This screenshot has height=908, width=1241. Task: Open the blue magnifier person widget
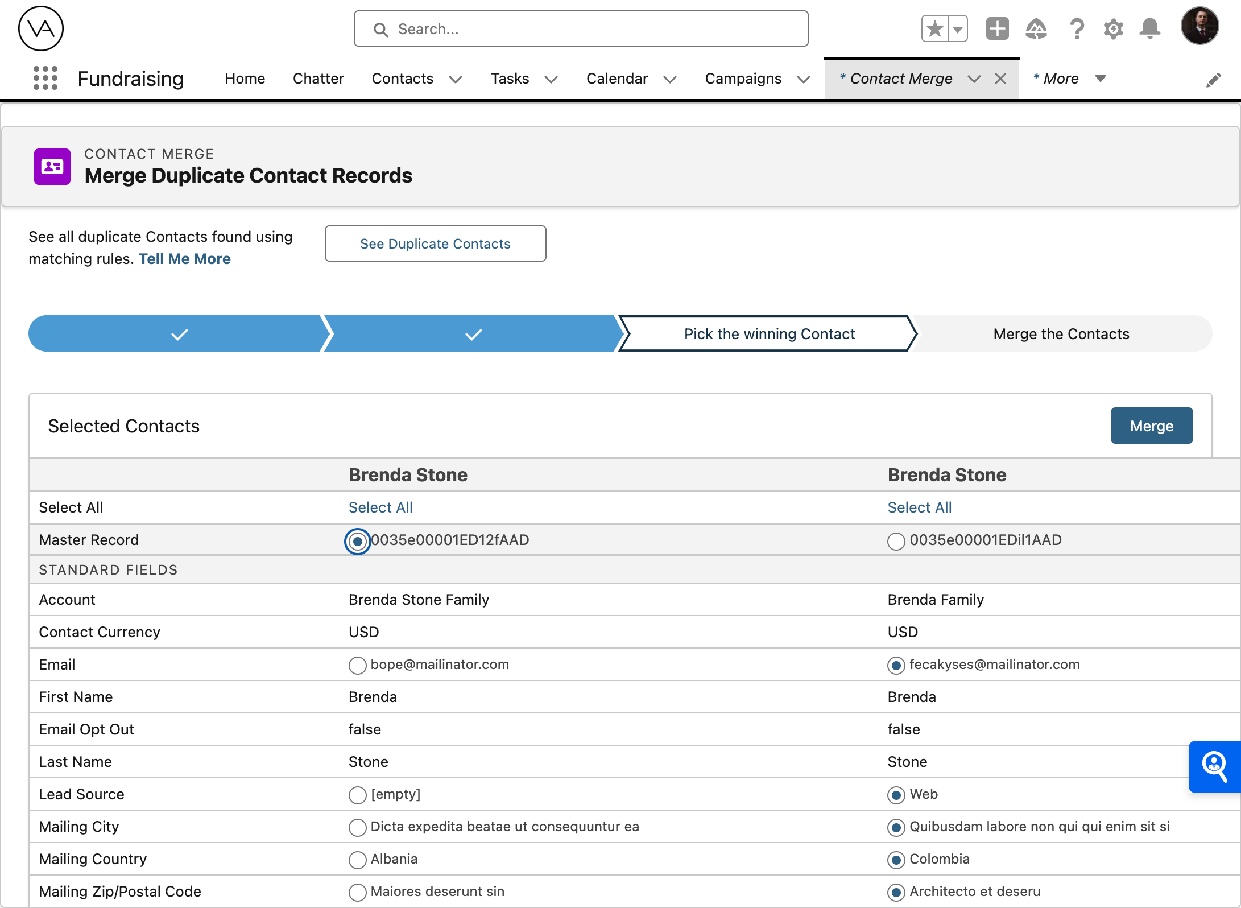(x=1214, y=766)
